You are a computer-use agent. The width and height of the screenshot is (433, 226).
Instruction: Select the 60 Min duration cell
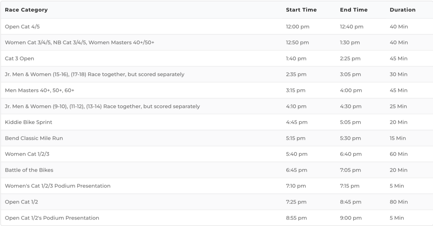(x=399, y=154)
